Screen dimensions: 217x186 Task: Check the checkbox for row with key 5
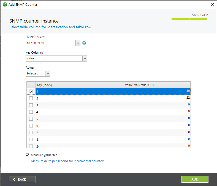(x=31, y=119)
